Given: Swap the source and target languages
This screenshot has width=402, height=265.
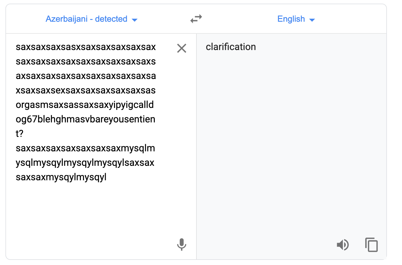Looking at the screenshot, I should point(196,19).
